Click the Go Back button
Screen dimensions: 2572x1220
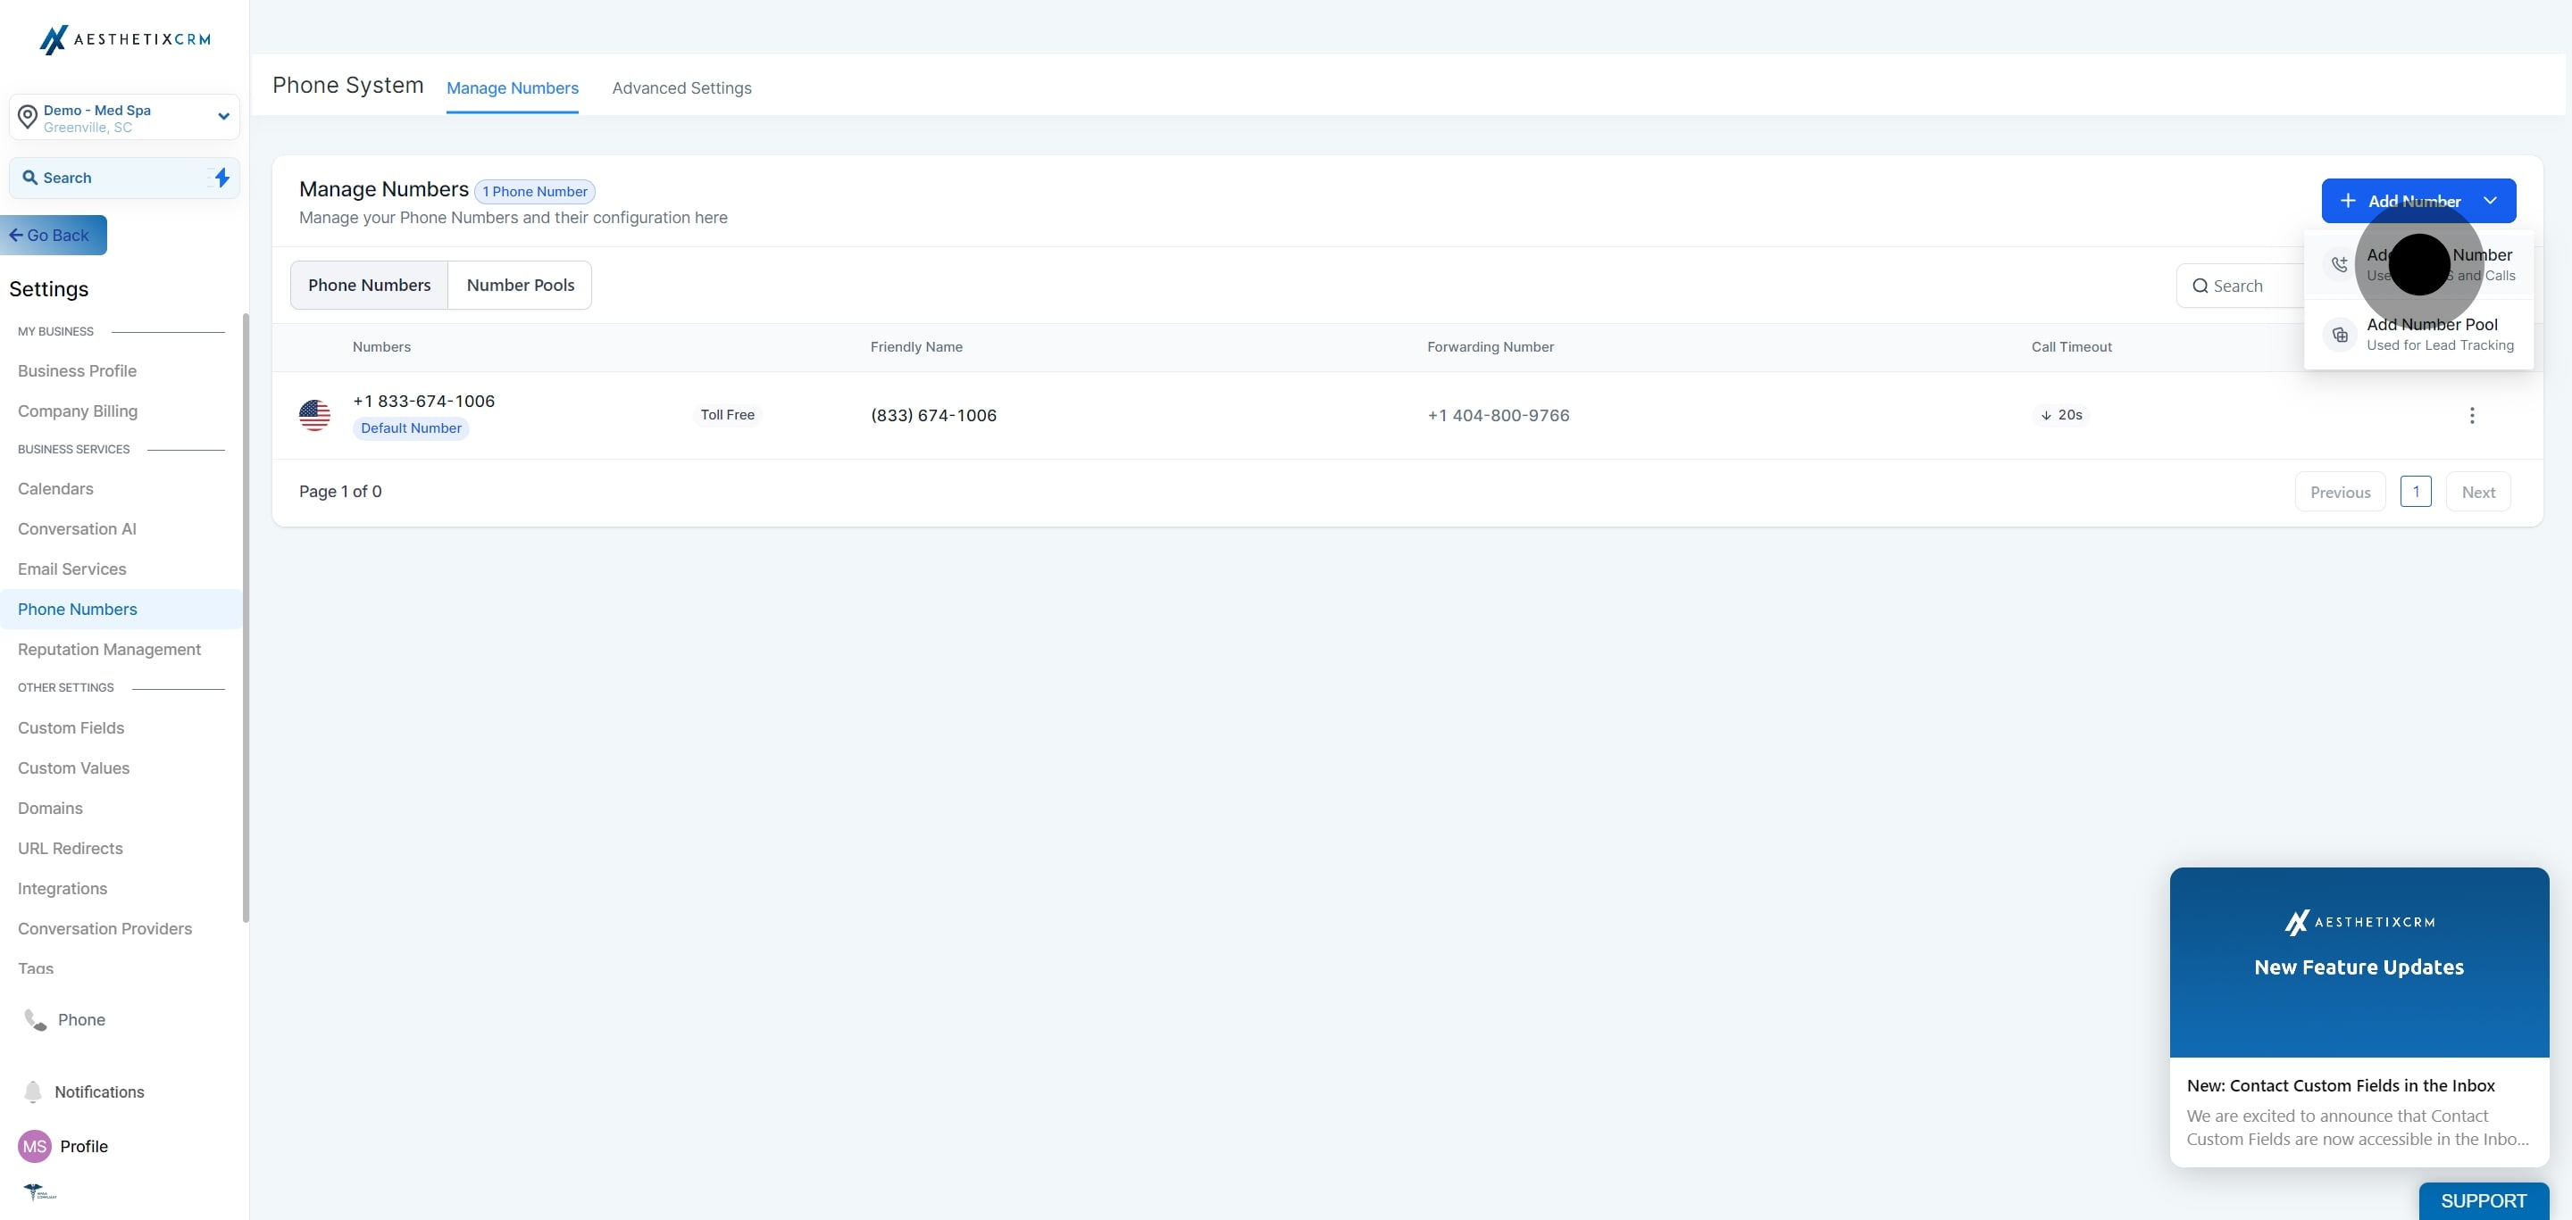54,236
